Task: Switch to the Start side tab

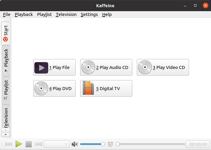Action: point(6,33)
